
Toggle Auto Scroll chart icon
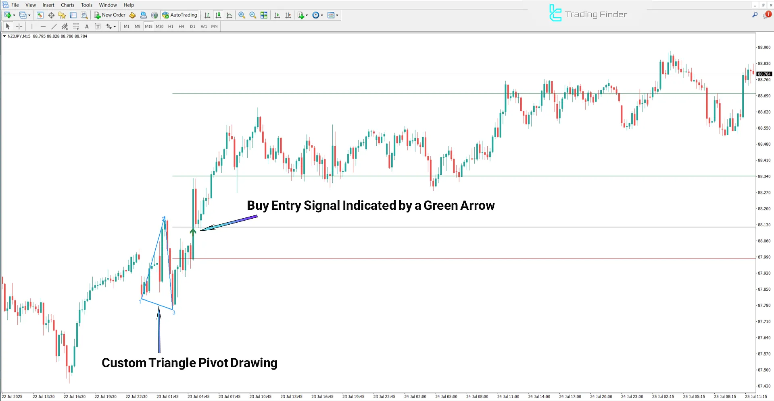[277, 15]
